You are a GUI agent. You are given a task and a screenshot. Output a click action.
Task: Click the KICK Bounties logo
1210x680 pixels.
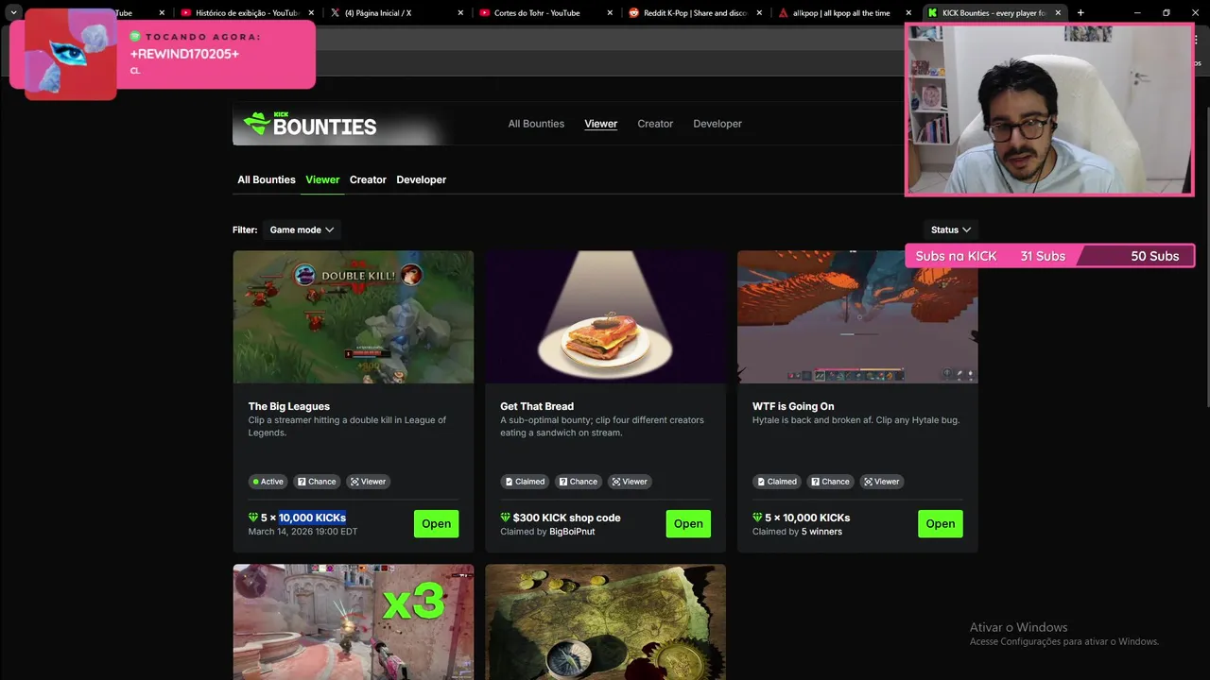[x=310, y=124]
